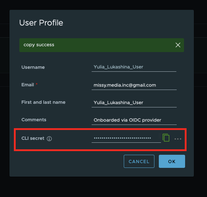Click the masked CLI secret field
This screenshot has width=207, height=197.
point(126,138)
